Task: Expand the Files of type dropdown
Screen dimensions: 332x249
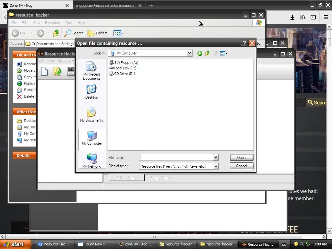Action: point(216,166)
